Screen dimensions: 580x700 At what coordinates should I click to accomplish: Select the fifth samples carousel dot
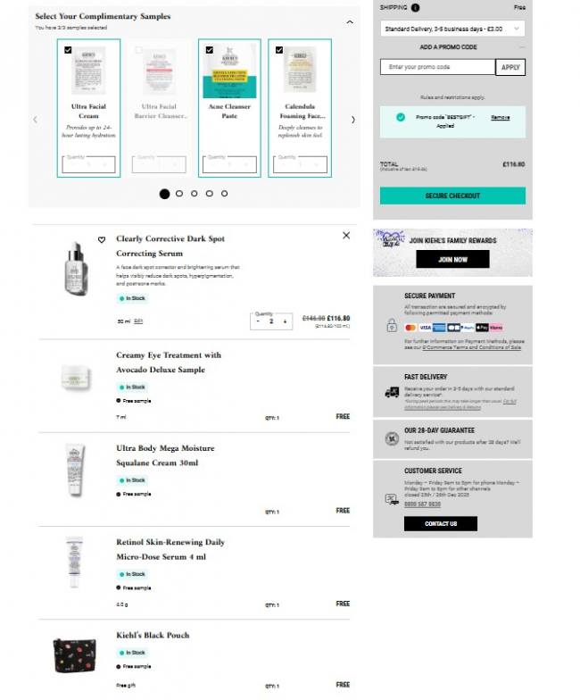click(x=225, y=193)
